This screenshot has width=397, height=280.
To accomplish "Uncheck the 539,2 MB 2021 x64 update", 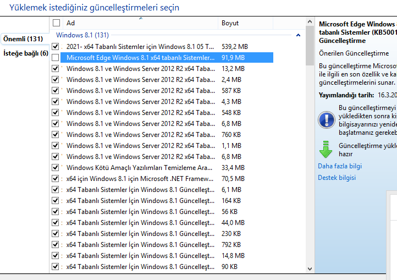I will (55, 47).
